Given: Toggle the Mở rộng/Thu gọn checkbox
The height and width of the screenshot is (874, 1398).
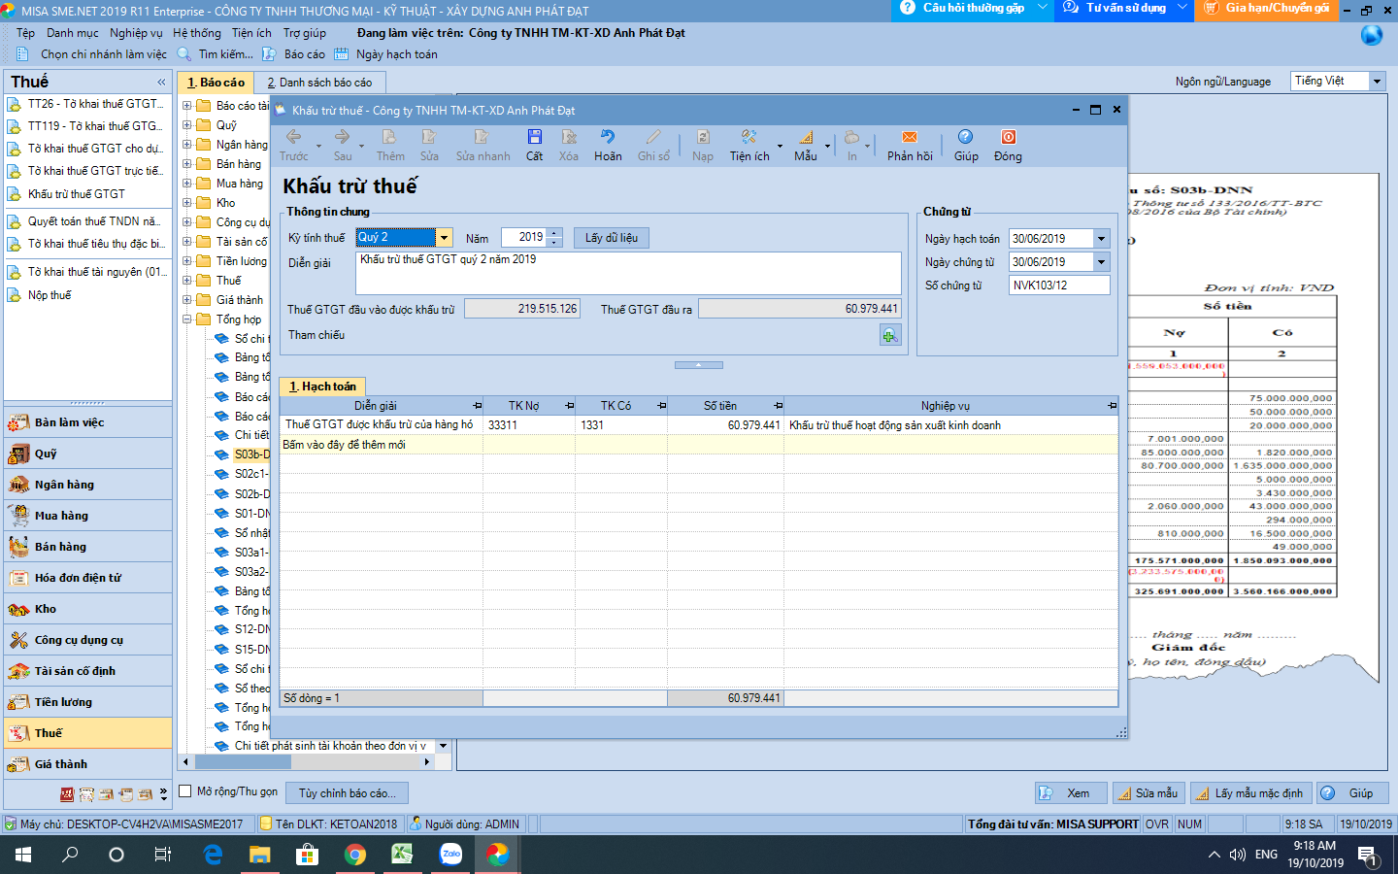Looking at the screenshot, I should pyautogui.click(x=185, y=791).
